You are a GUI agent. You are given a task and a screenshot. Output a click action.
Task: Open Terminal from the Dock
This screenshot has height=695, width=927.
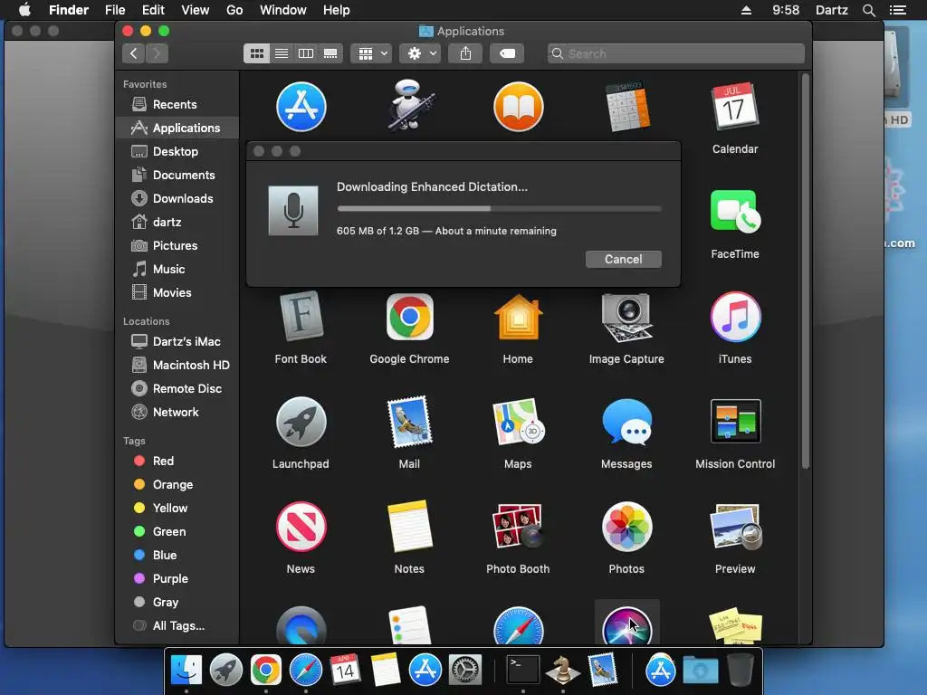523,671
